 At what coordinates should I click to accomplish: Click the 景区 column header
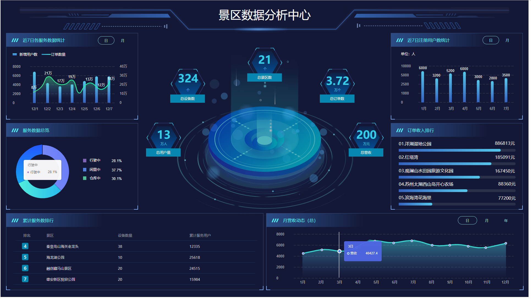pyautogui.click(x=50, y=236)
